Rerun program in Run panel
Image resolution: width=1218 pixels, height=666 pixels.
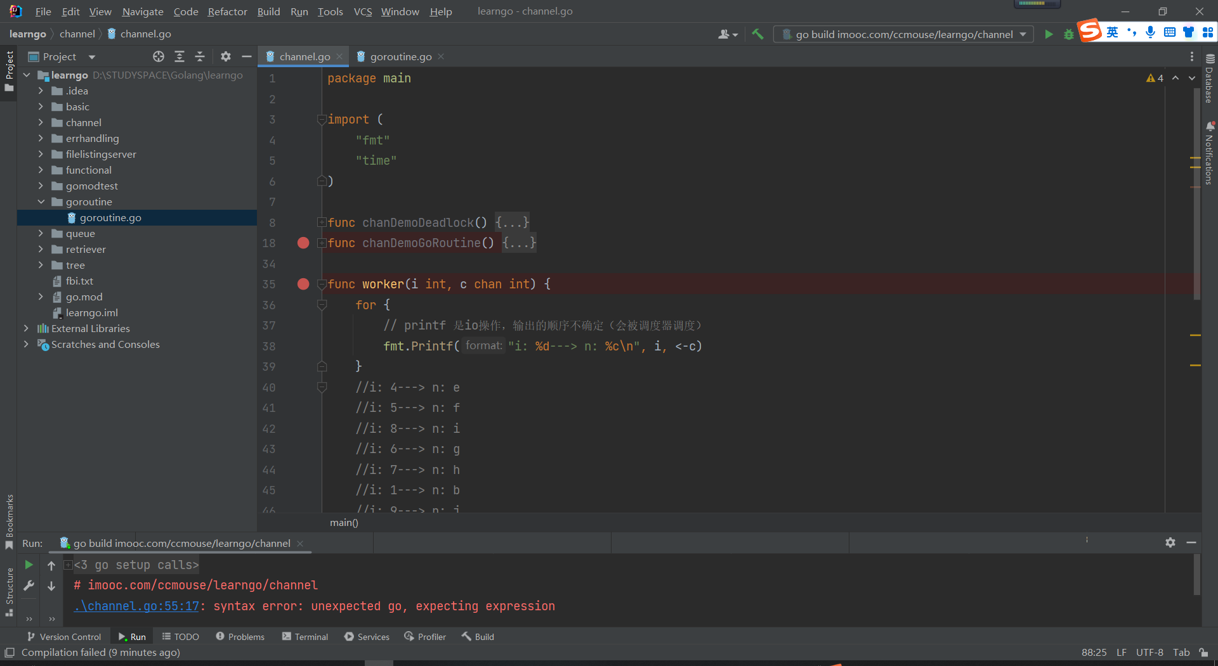pos(29,565)
